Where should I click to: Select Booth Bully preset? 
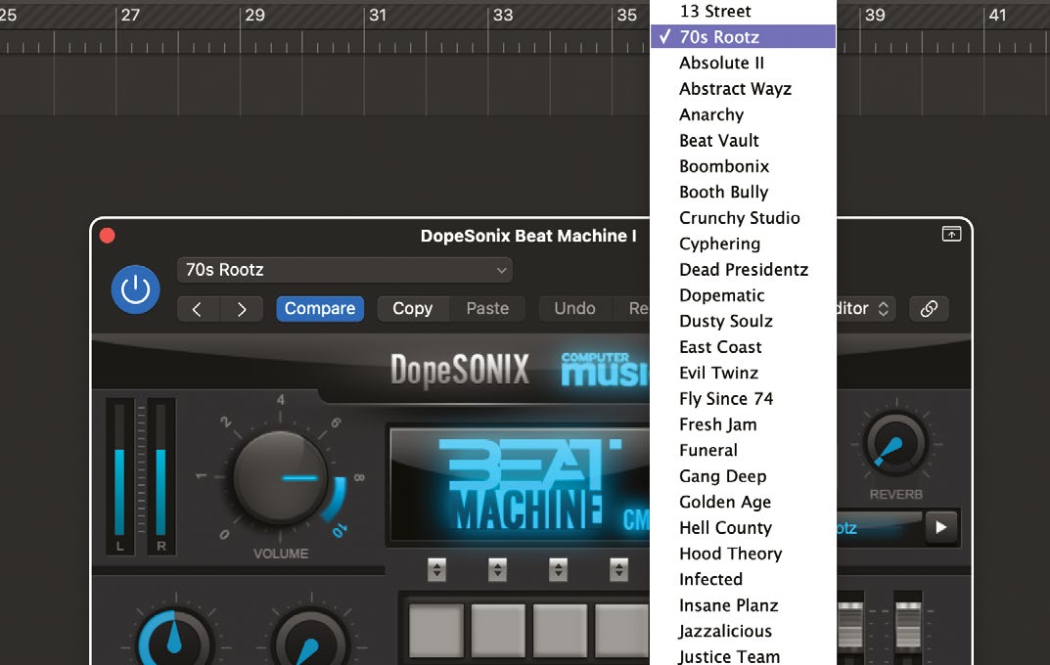pyautogui.click(x=743, y=192)
